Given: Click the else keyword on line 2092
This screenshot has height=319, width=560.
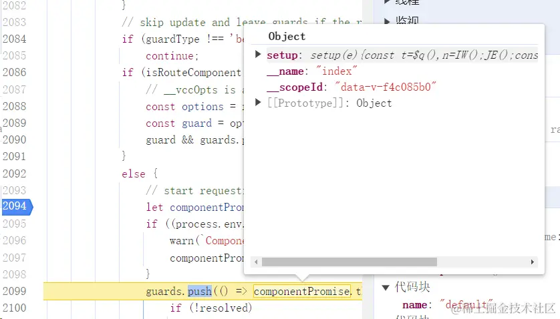Looking at the screenshot, I should pyautogui.click(x=134, y=174).
